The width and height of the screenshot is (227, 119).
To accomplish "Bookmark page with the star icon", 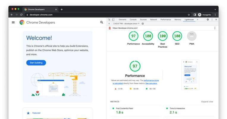I will click(x=189, y=15).
